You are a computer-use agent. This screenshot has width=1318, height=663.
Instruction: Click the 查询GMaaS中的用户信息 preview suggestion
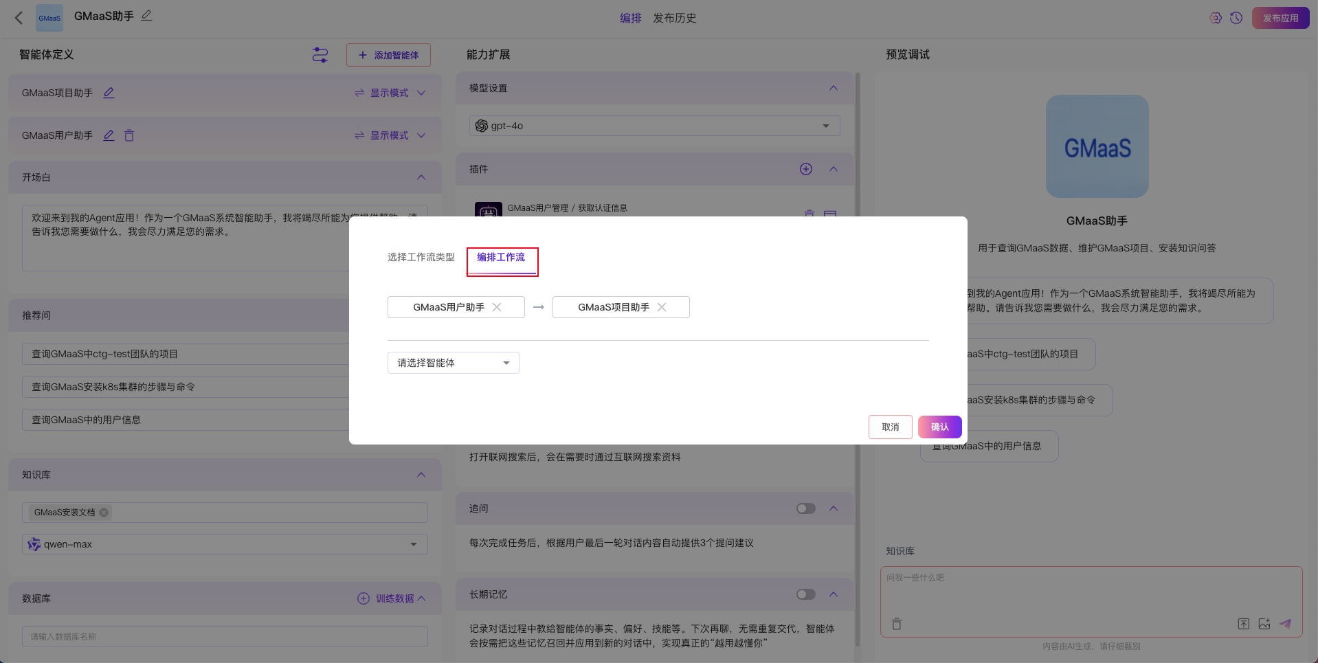point(989,446)
